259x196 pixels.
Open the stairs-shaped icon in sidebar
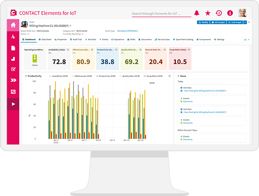[13, 59]
